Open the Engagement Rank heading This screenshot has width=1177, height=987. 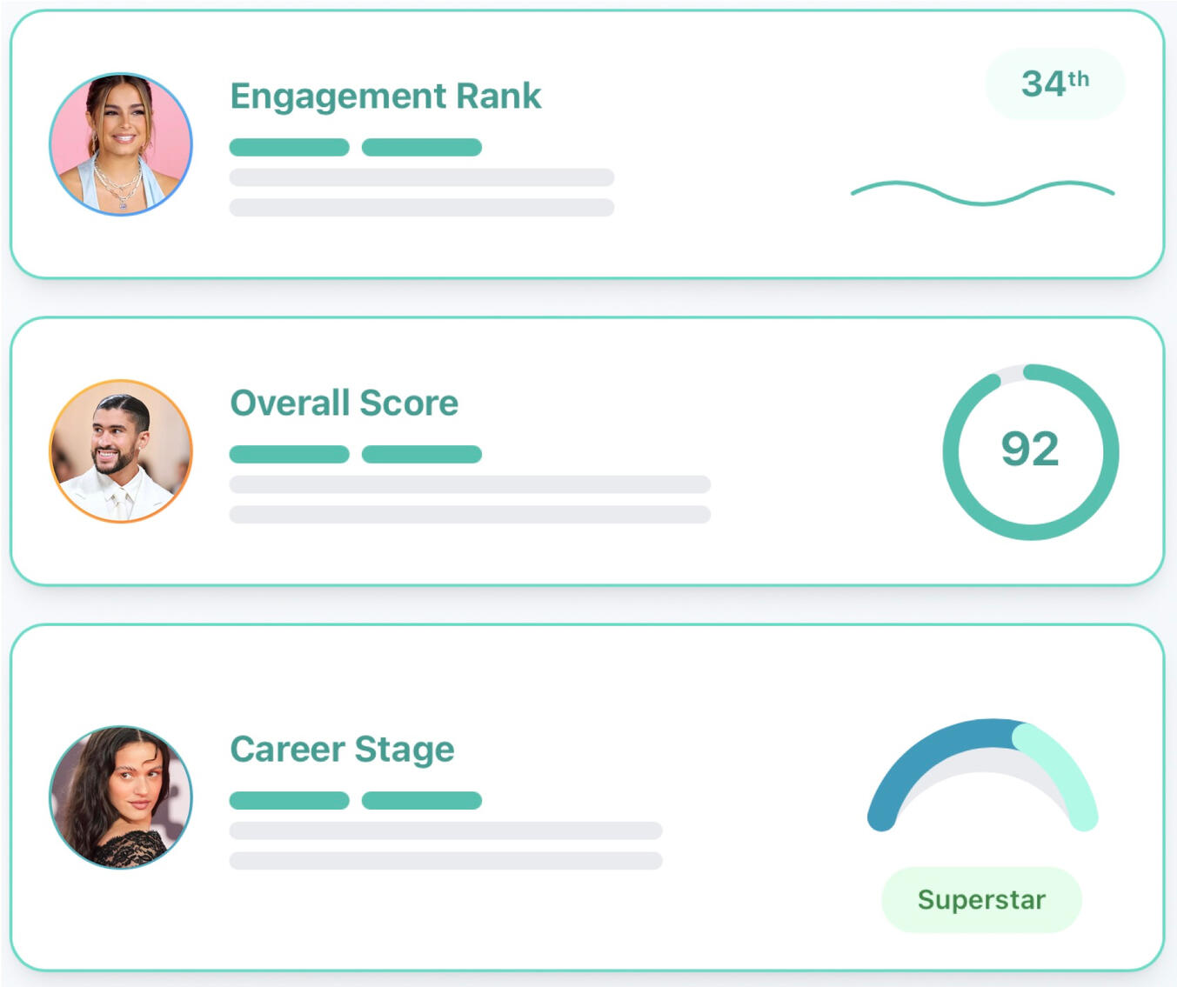coord(385,96)
